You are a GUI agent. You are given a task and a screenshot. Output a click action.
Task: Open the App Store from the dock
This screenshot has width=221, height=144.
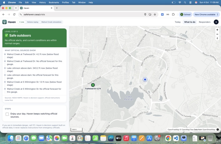point(149,138)
